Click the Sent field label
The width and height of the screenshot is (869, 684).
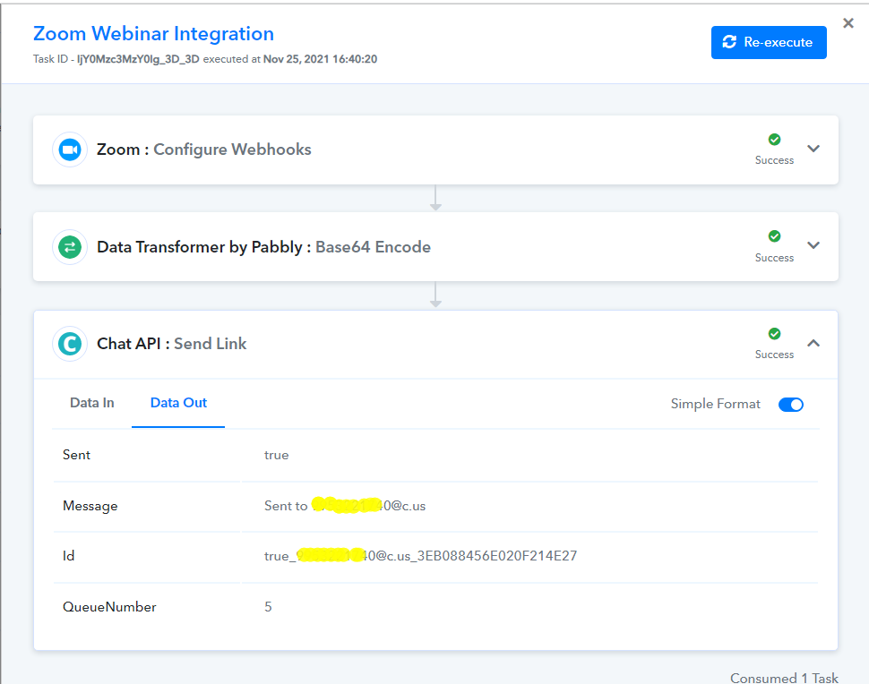click(76, 455)
